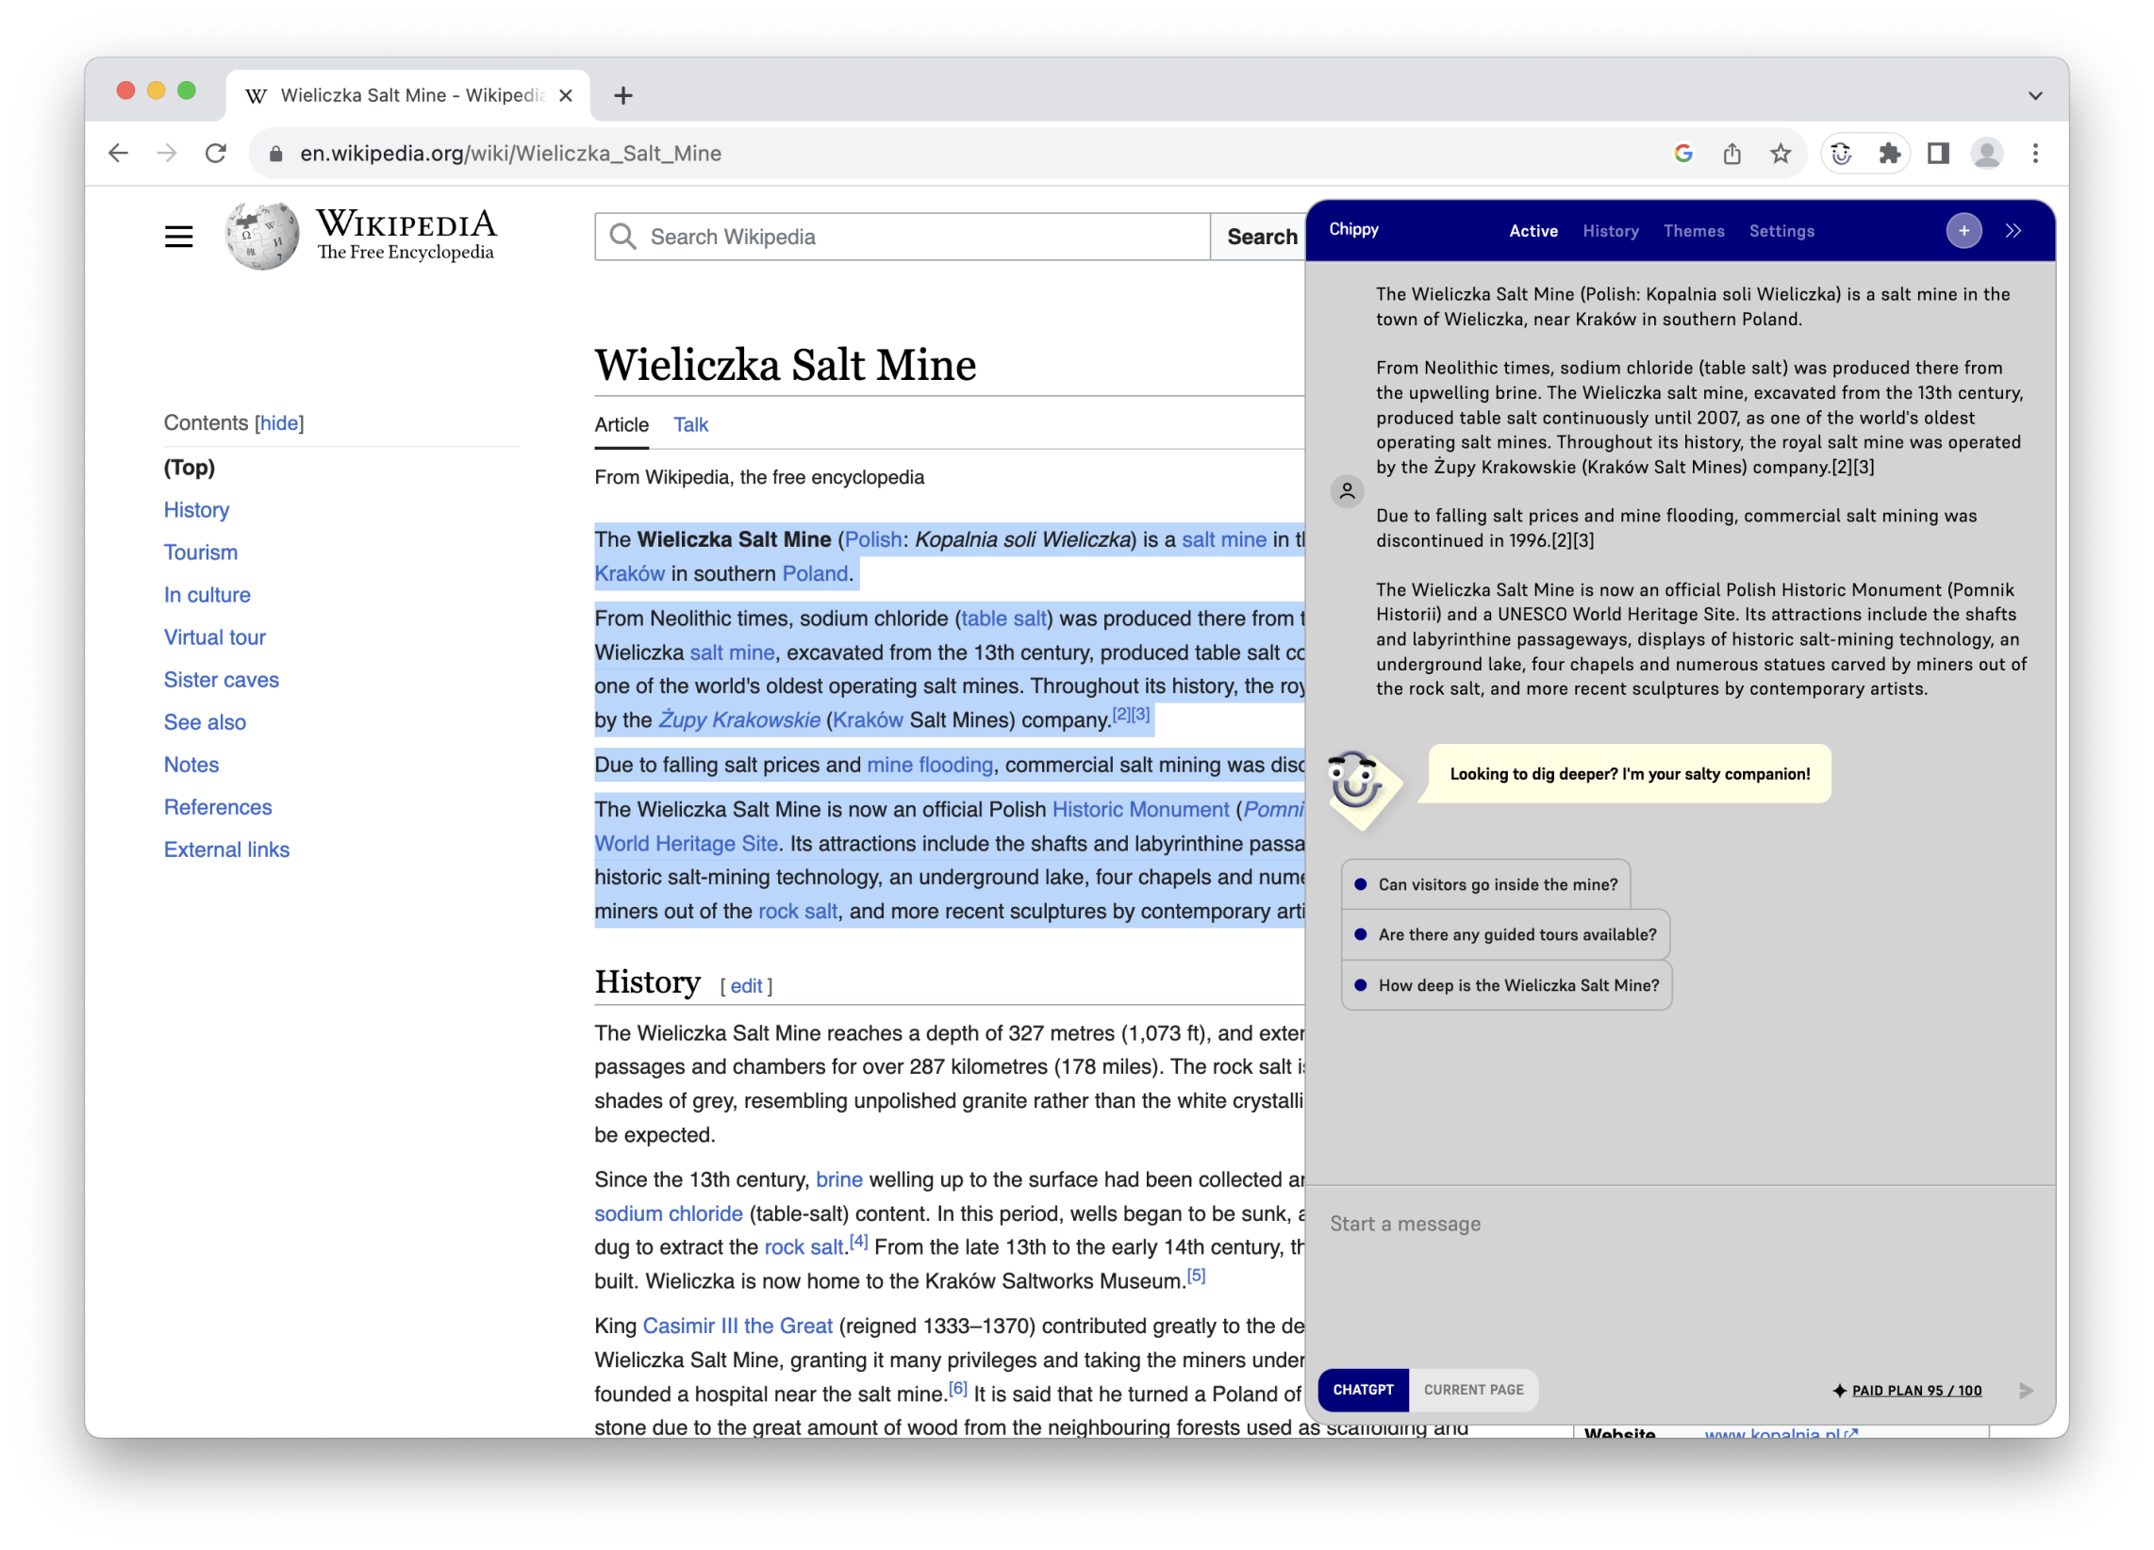Switch the chat source to CURRENT PAGE
The image size is (2154, 1550).
click(x=1473, y=1391)
